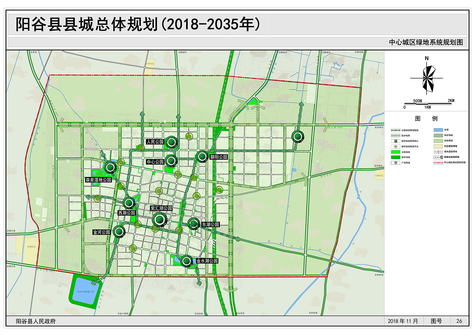Click the 森泉湿地公园 core marker
Screen dimensions: 475x336
[x=110, y=167]
